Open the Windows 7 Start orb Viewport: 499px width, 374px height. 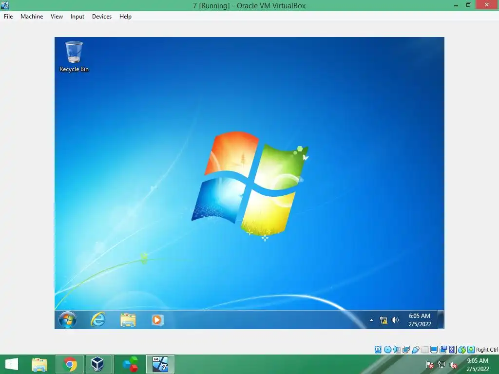point(67,319)
